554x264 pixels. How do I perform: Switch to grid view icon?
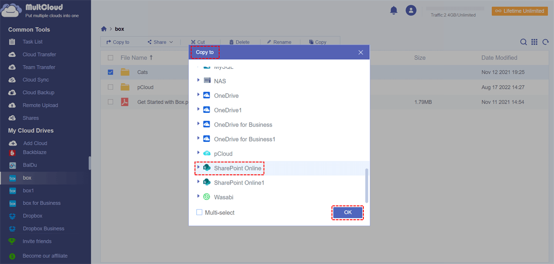(534, 42)
